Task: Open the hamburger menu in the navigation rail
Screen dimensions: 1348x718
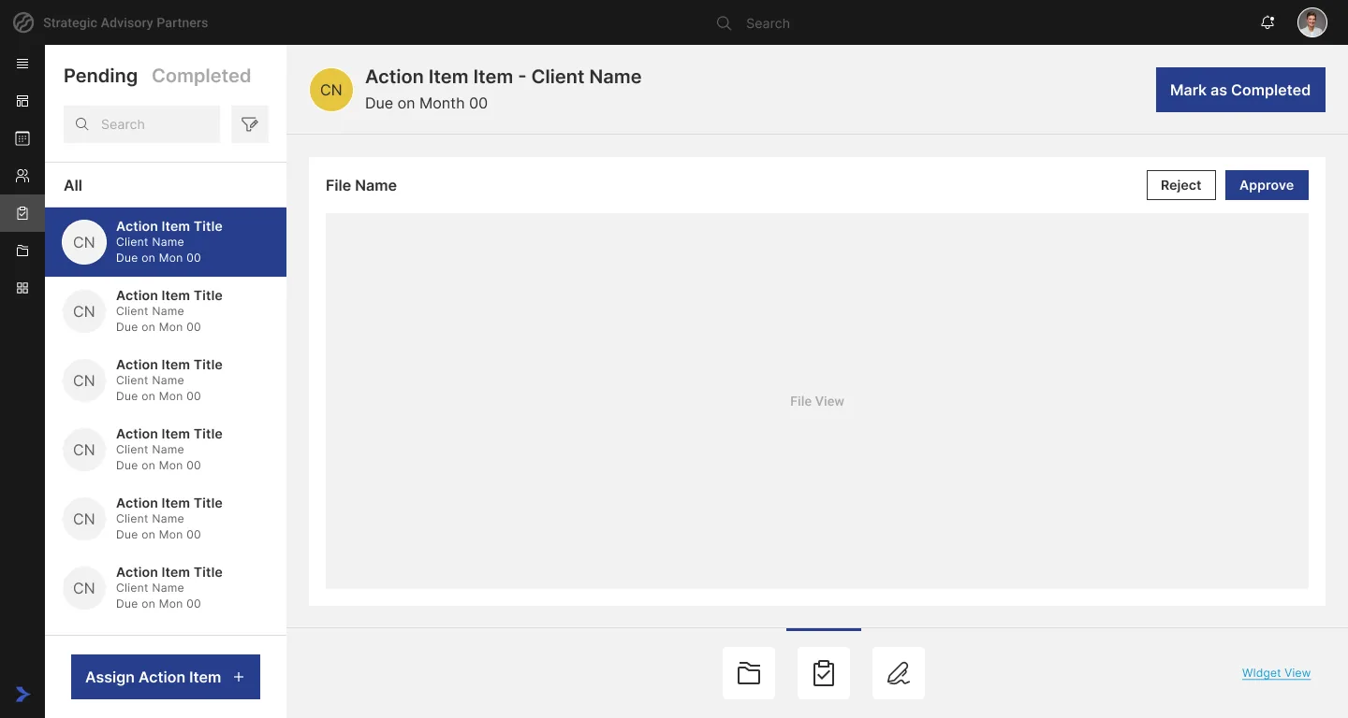Action: pos(22,64)
